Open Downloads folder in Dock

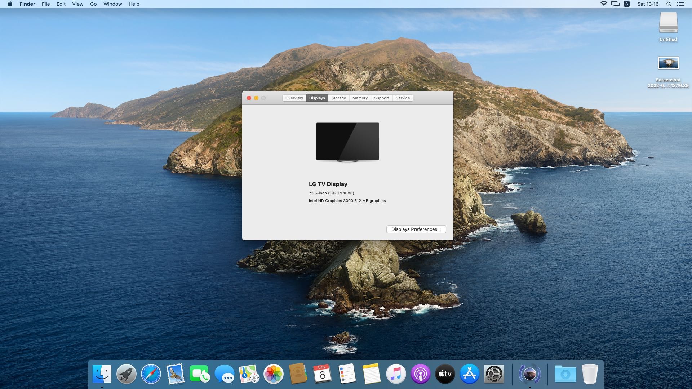(565, 374)
